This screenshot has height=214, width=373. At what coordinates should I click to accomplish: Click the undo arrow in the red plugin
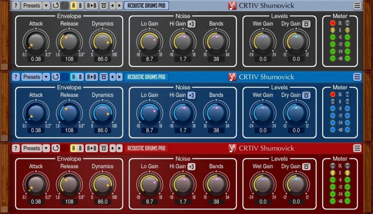[56, 148]
